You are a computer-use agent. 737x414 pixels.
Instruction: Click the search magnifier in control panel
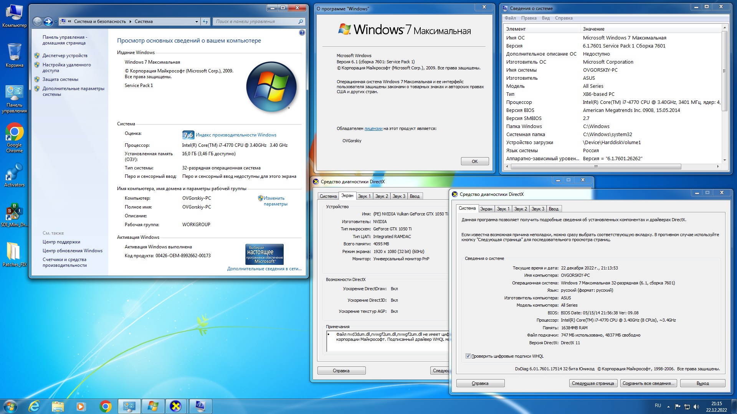301,21
